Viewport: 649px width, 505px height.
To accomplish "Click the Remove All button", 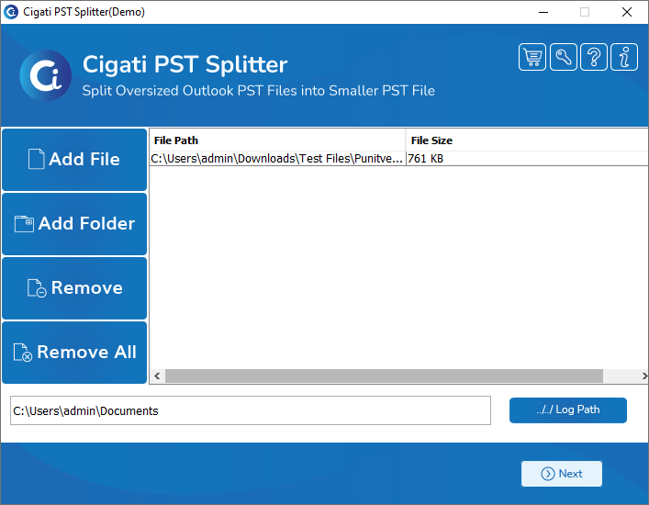I will point(74,353).
